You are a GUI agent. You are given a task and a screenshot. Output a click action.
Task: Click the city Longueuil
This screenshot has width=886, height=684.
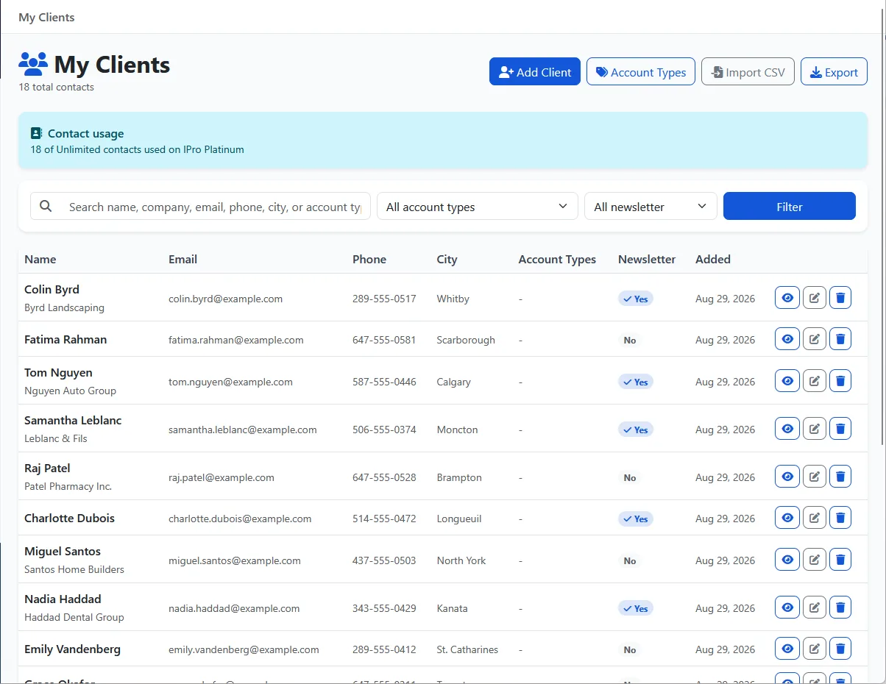point(459,519)
